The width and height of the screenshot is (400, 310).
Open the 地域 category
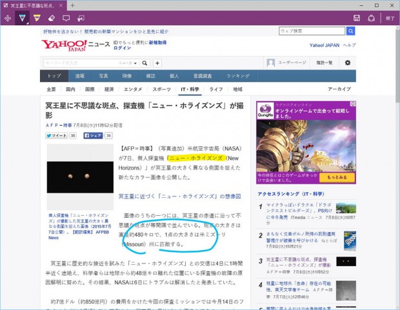coord(237,89)
